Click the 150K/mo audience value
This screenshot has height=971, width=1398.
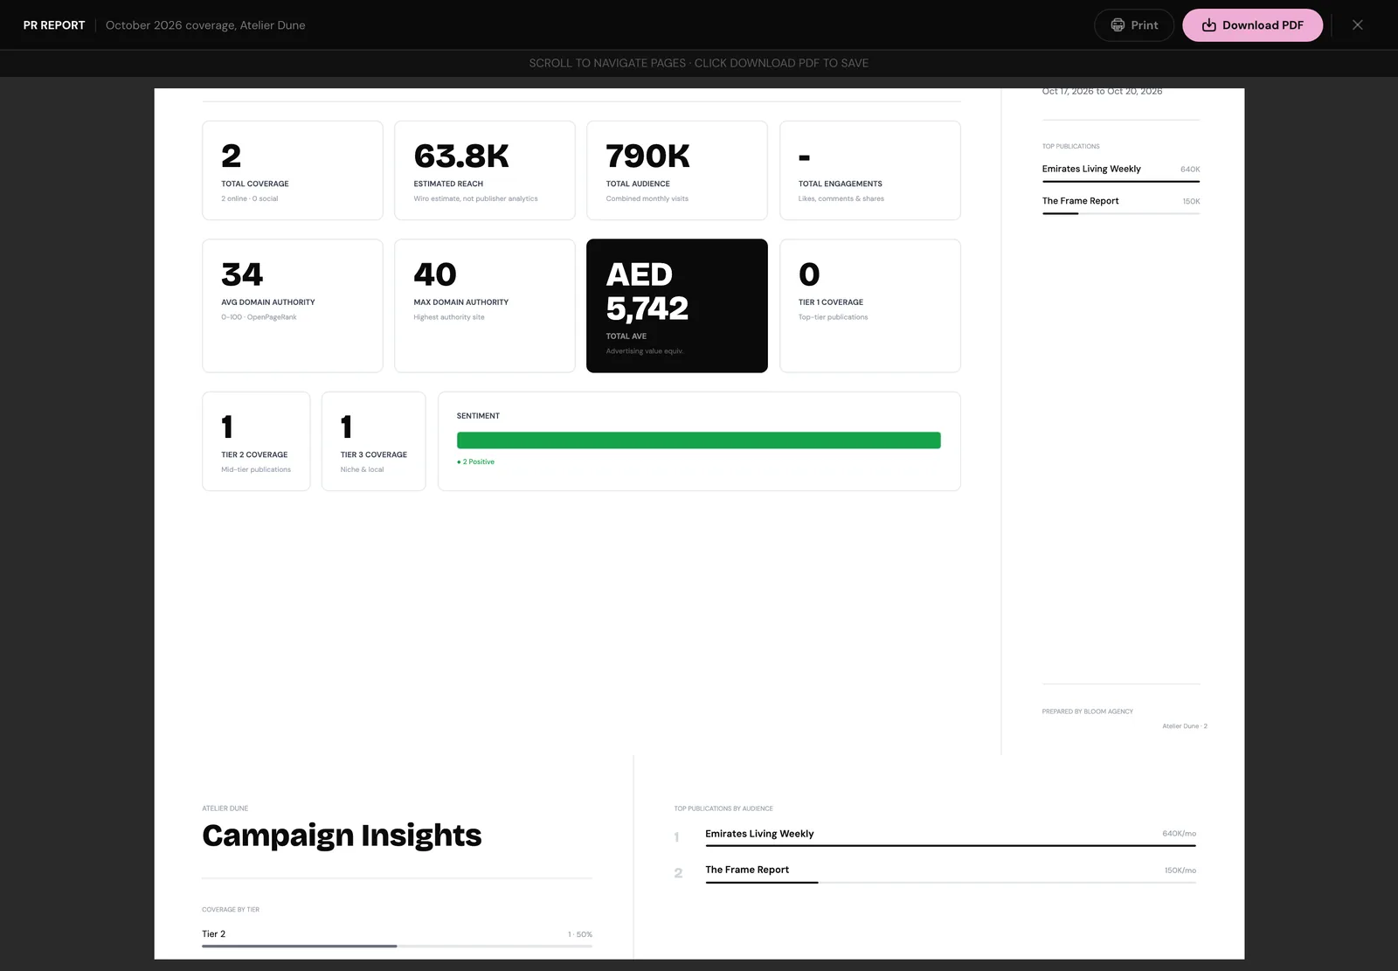(1180, 870)
